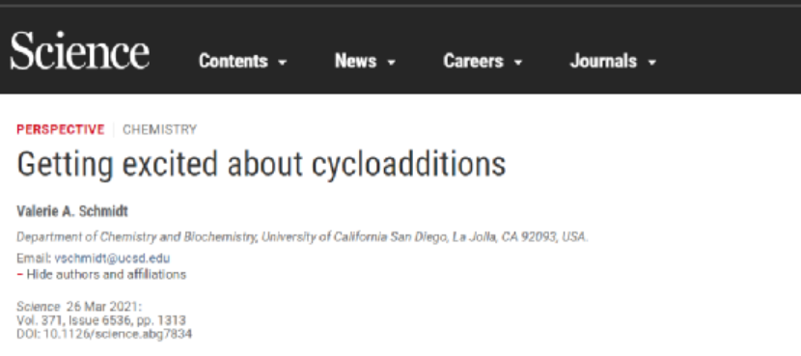The height and width of the screenshot is (356, 801).
Task: Click the vschmidt@ucsd.edu email link
Action: 112,258
